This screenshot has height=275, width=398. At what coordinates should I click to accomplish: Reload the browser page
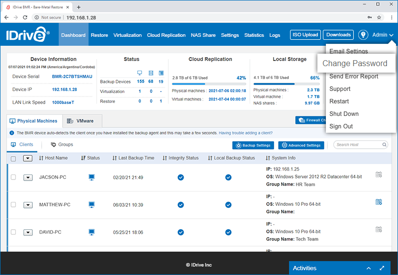click(x=25, y=17)
